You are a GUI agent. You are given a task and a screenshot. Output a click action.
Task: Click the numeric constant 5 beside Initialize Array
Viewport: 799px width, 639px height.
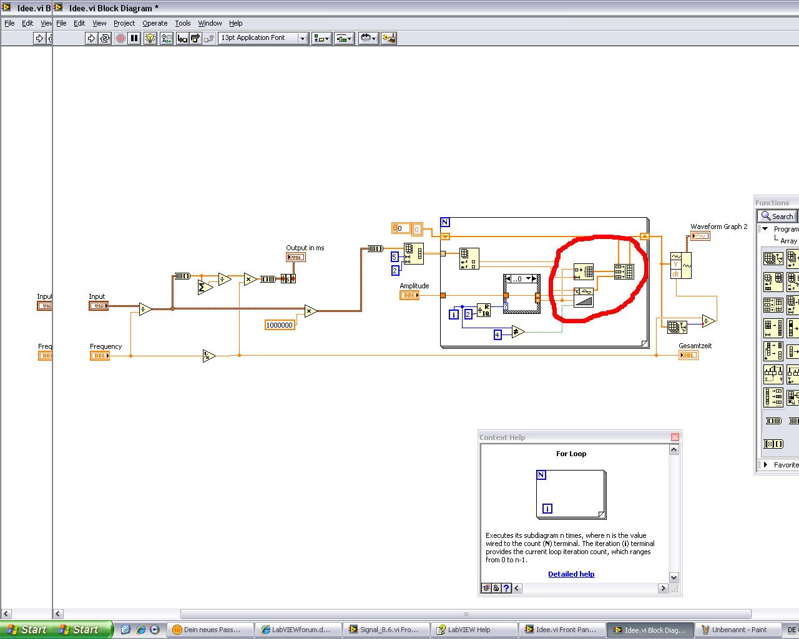pyautogui.click(x=395, y=257)
